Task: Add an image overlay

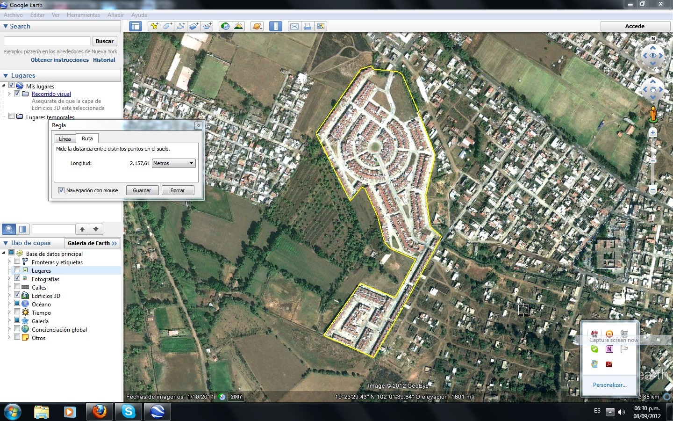Action: [x=193, y=26]
